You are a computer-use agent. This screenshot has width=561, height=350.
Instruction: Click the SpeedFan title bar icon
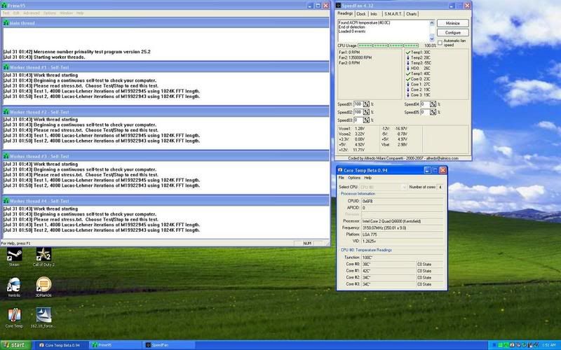pyautogui.click(x=338, y=6)
